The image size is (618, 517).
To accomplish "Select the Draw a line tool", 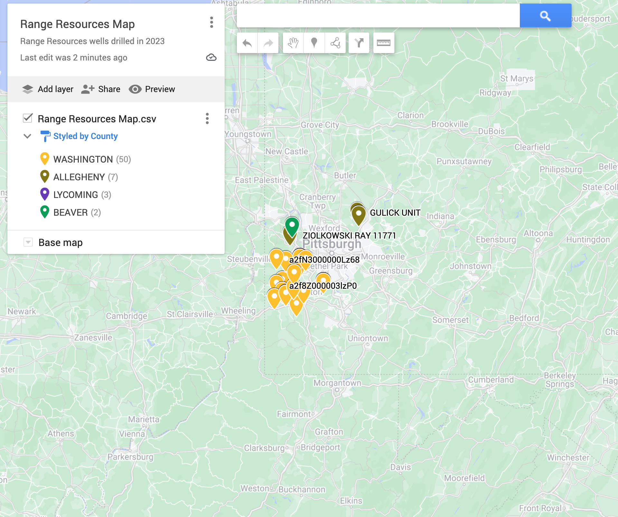I will pos(335,43).
